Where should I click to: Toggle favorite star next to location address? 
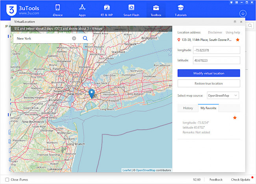(238, 40)
